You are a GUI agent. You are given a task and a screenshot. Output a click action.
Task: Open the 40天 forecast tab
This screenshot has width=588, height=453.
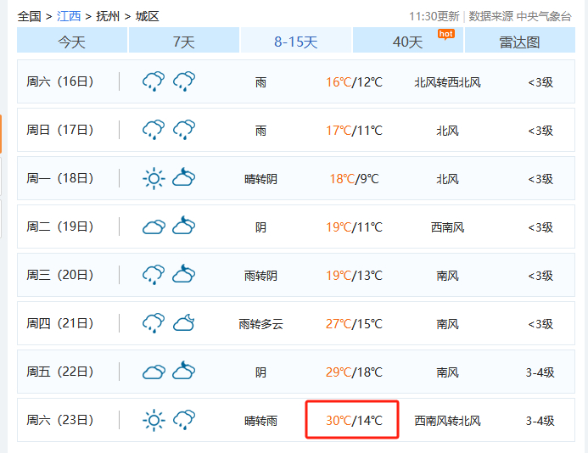click(x=408, y=41)
